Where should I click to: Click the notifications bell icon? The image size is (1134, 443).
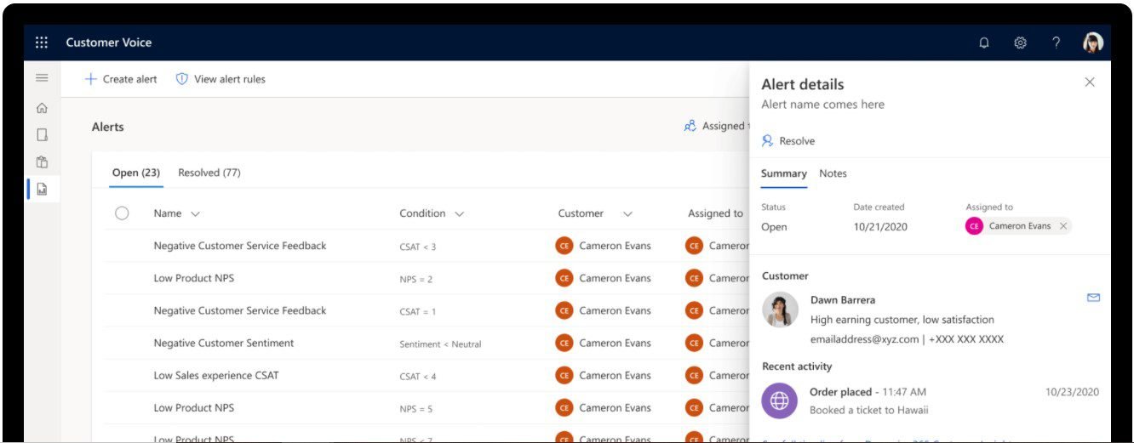click(x=984, y=43)
